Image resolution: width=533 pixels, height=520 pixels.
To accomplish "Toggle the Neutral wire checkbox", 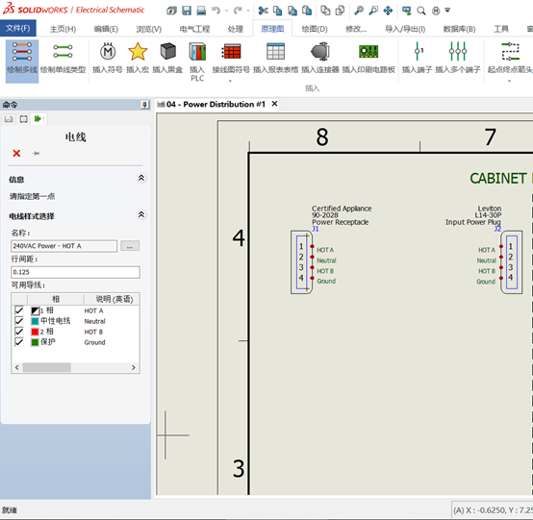I will coord(19,321).
